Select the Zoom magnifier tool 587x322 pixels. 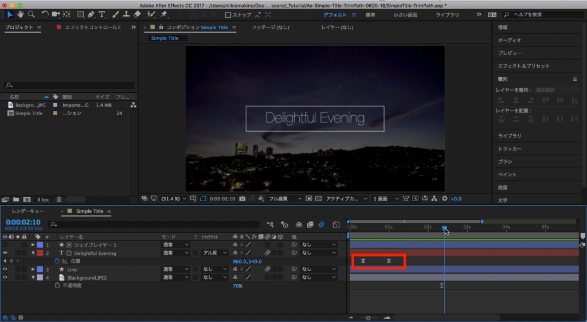pyautogui.click(x=31, y=14)
